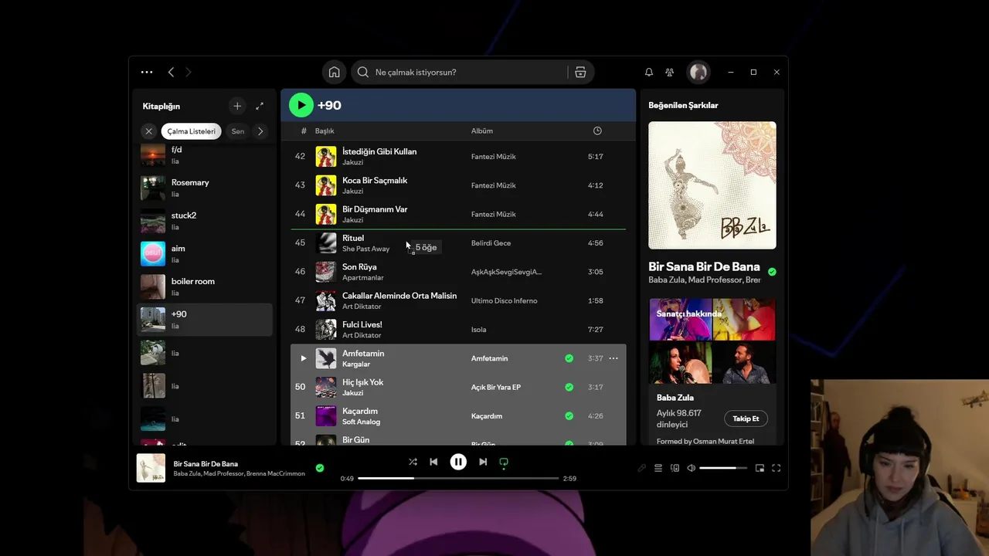The height and width of the screenshot is (556, 989).
Task: Toggle liked checkmark for Kaçardım
Action: click(569, 416)
